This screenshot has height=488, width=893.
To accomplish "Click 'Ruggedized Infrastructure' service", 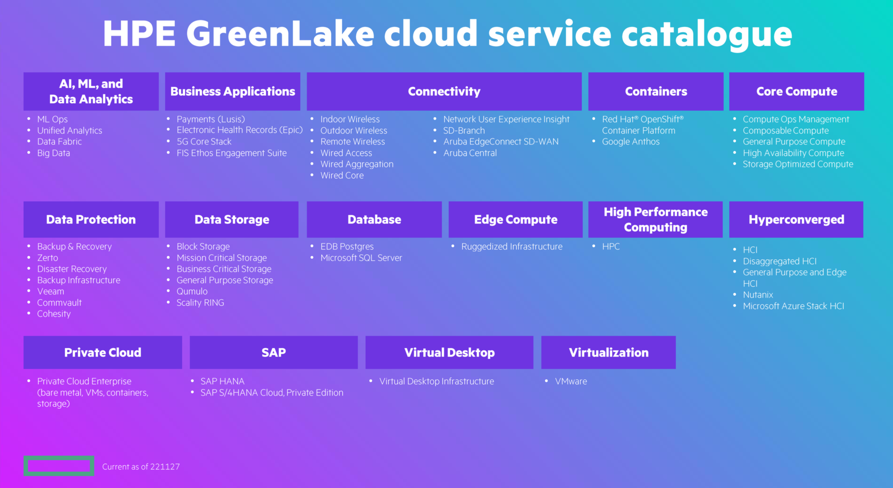I will coord(512,246).
